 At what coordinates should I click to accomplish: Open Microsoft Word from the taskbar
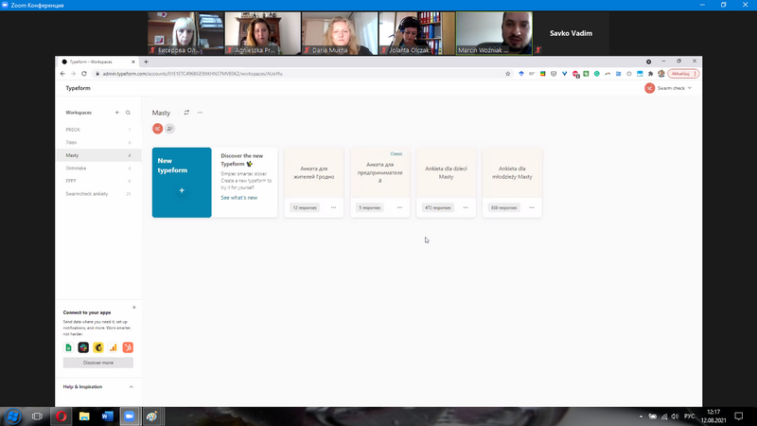pyautogui.click(x=107, y=417)
